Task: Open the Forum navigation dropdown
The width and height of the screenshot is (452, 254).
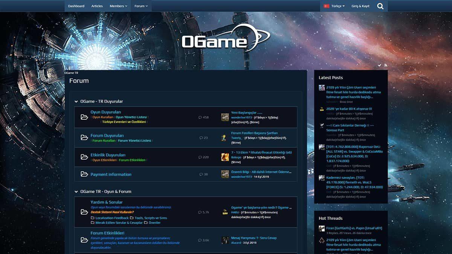Action: [141, 6]
